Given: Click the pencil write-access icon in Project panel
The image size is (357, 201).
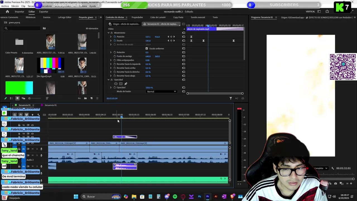Looking at the screenshot, I should click(x=5, y=98).
